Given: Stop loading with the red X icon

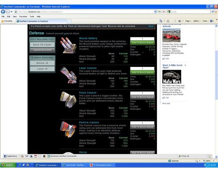Looking at the screenshot, I should click(x=164, y=12).
